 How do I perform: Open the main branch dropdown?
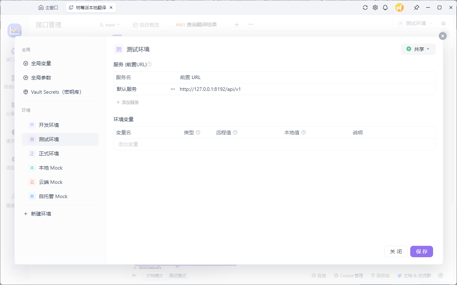[x=110, y=25]
